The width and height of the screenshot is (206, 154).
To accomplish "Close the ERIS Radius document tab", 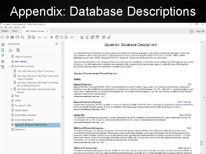I will coord(47,31).
